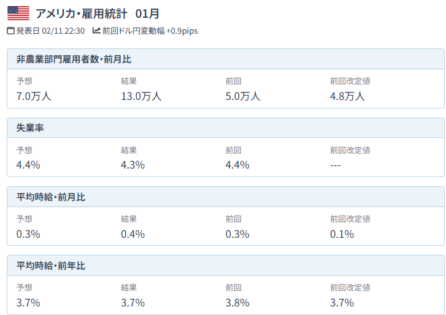
Task: Click the アメリカ・雇用統計 01月 title
Action: [98, 13]
